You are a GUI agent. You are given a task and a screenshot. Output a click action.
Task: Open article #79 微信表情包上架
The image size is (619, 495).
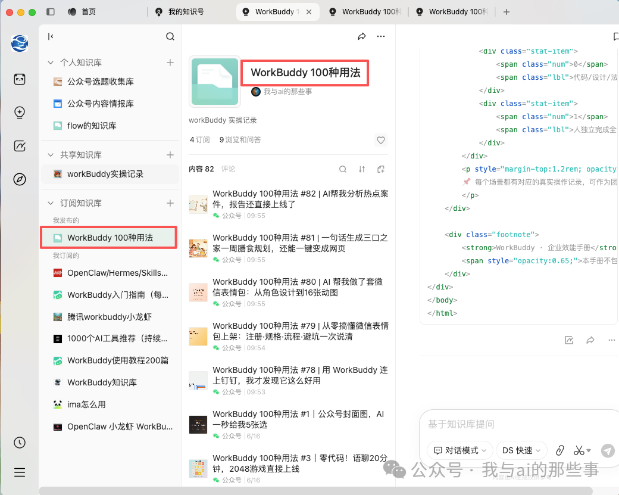click(289, 336)
